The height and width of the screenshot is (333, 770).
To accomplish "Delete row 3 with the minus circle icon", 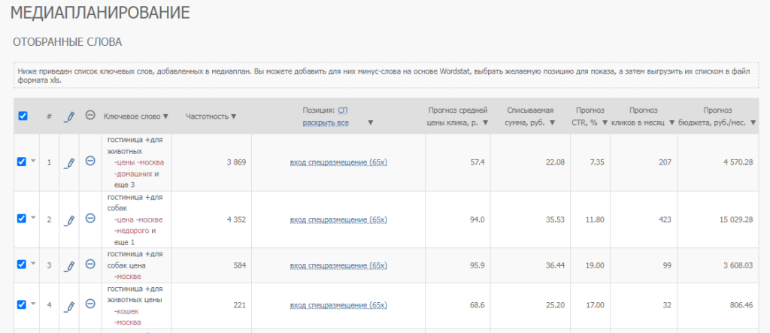I will (90, 265).
